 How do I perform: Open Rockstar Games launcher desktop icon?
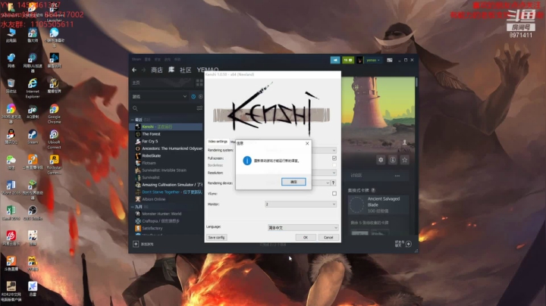54,165
